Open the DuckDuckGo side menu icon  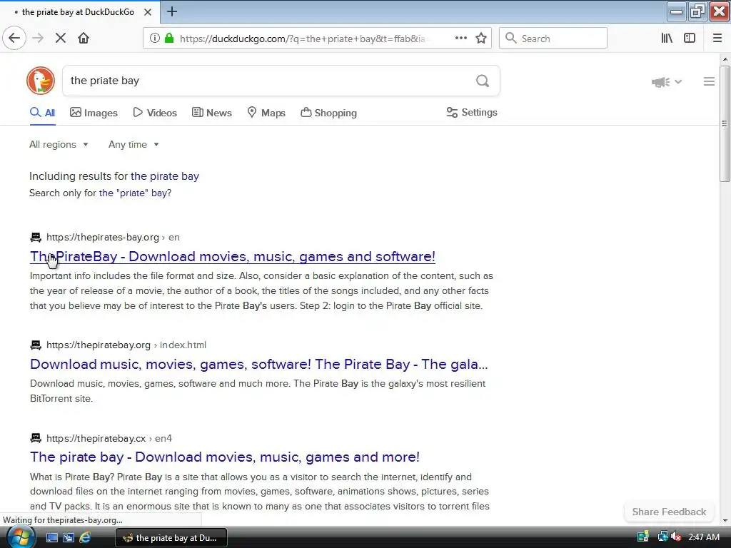709,81
